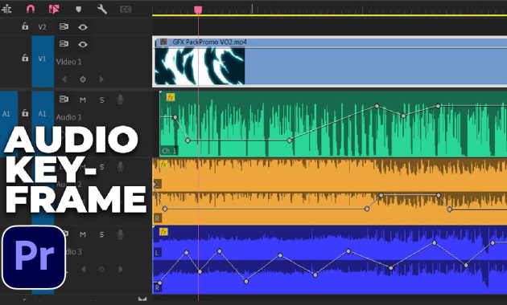Click the voice-over mic on Audio 3
This screenshot has width=507, height=305.
pos(120,234)
